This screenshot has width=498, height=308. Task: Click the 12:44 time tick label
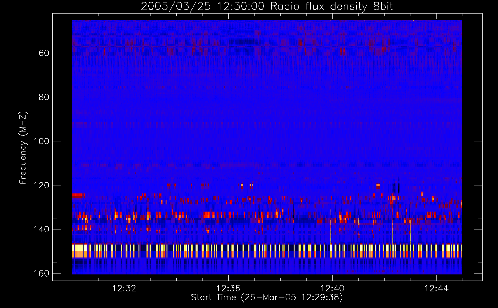click(436, 289)
